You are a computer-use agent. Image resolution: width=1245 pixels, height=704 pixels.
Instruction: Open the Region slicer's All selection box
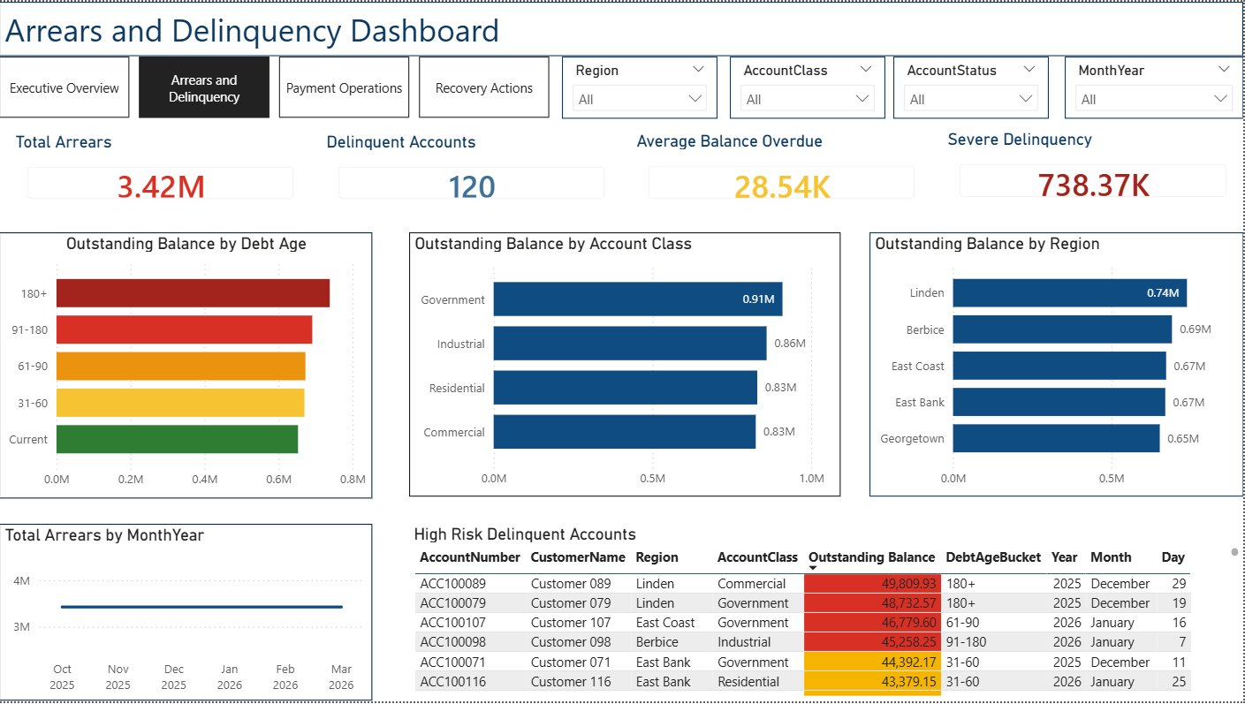point(640,99)
